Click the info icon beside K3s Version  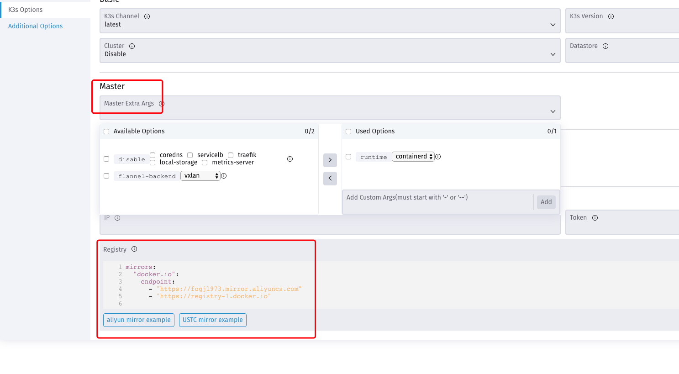coord(611,16)
